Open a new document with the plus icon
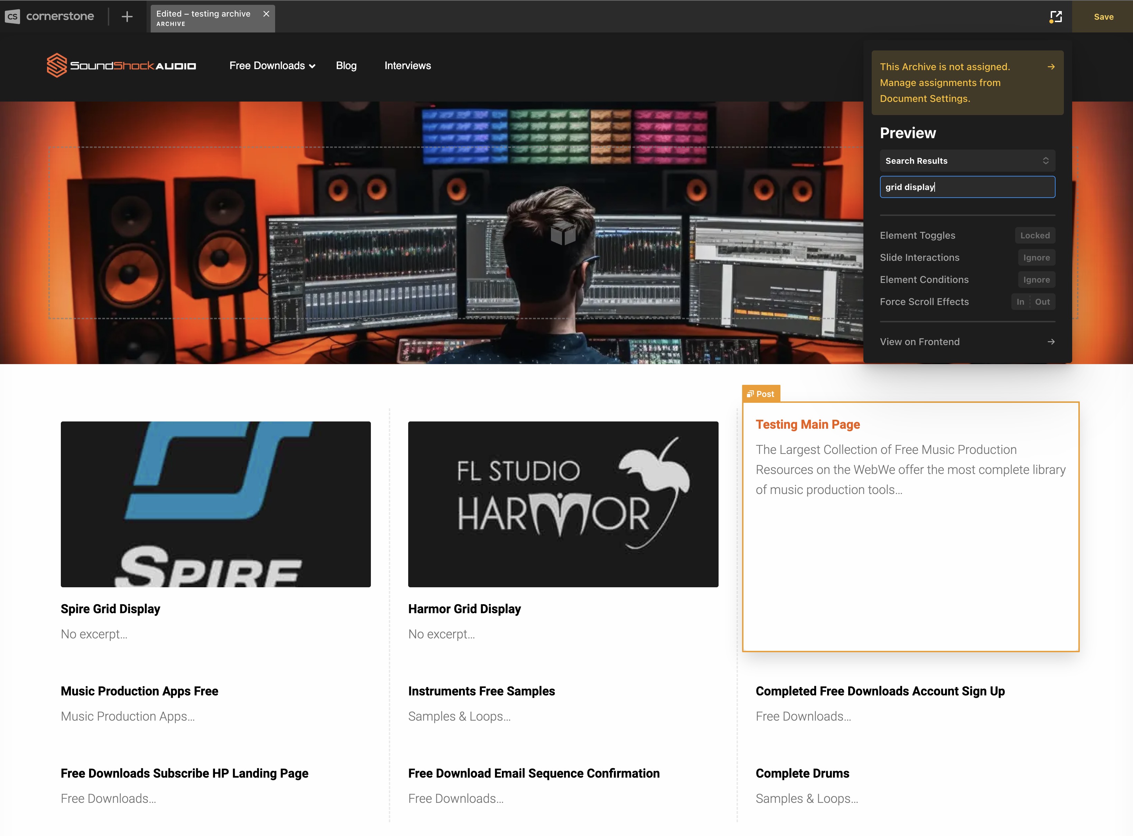The width and height of the screenshot is (1133, 836). point(127,17)
